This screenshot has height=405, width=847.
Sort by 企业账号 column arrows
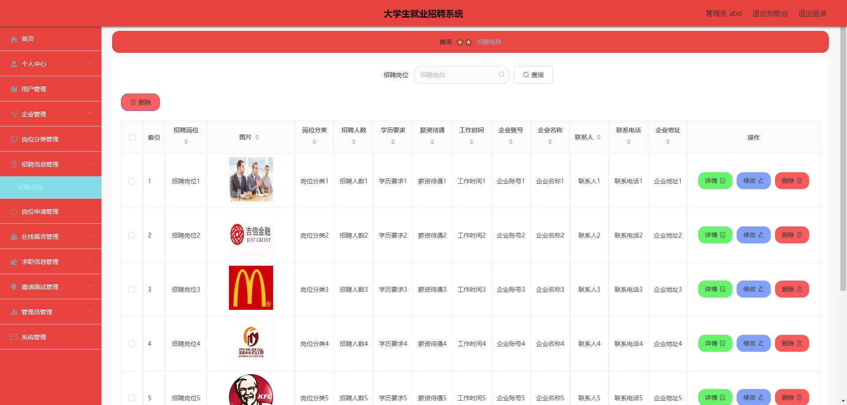tap(511, 142)
